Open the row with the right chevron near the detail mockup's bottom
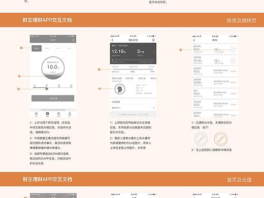 click(x=133, y=108)
